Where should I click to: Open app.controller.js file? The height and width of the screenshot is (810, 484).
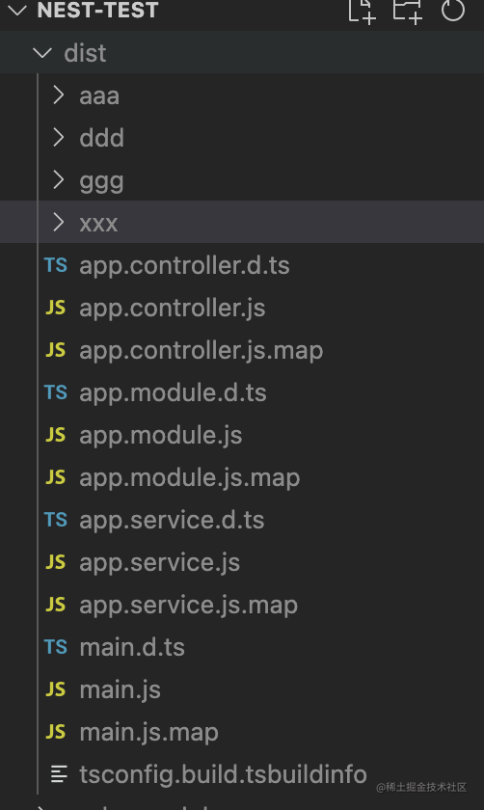tap(242, 308)
